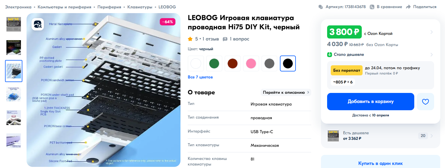
Task: Choose the green color variant
Action: click(214, 64)
